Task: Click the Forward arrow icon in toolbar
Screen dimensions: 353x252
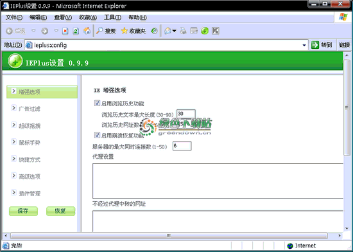Action: click(44, 31)
